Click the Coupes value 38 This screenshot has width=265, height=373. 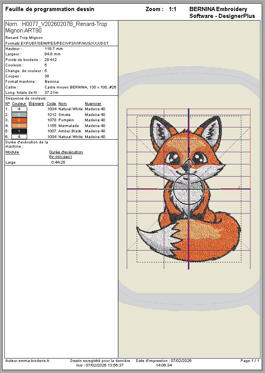pos(47,76)
